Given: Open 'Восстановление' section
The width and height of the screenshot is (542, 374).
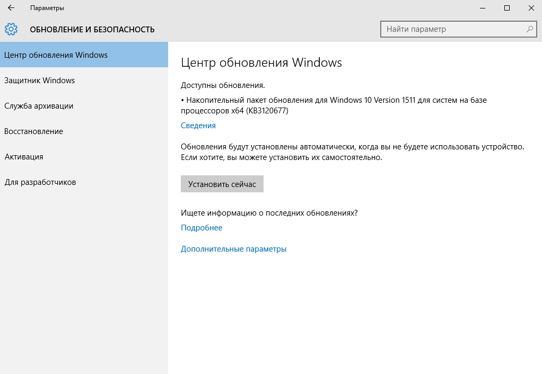Looking at the screenshot, I should pyautogui.click(x=84, y=131).
